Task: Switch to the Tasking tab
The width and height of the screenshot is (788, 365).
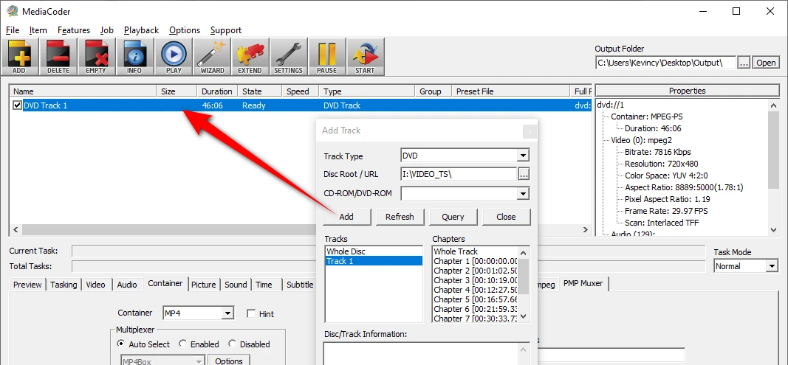Action: [64, 285]
